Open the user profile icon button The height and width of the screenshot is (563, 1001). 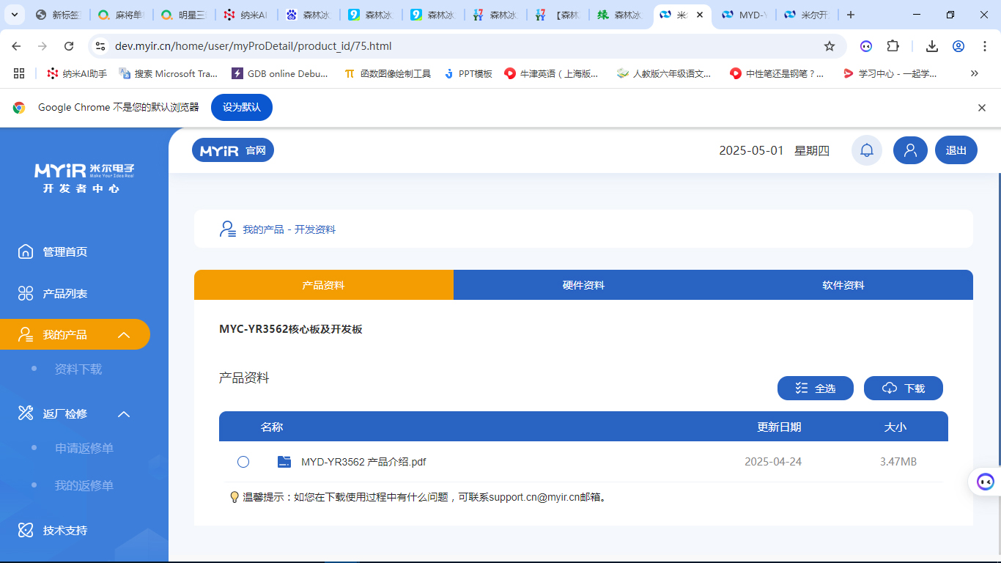[910, 150]
